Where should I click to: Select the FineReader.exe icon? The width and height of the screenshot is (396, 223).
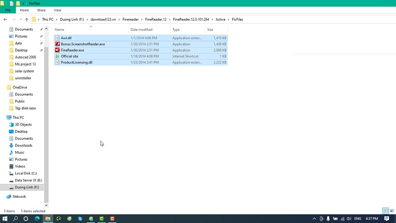(57, 50)
